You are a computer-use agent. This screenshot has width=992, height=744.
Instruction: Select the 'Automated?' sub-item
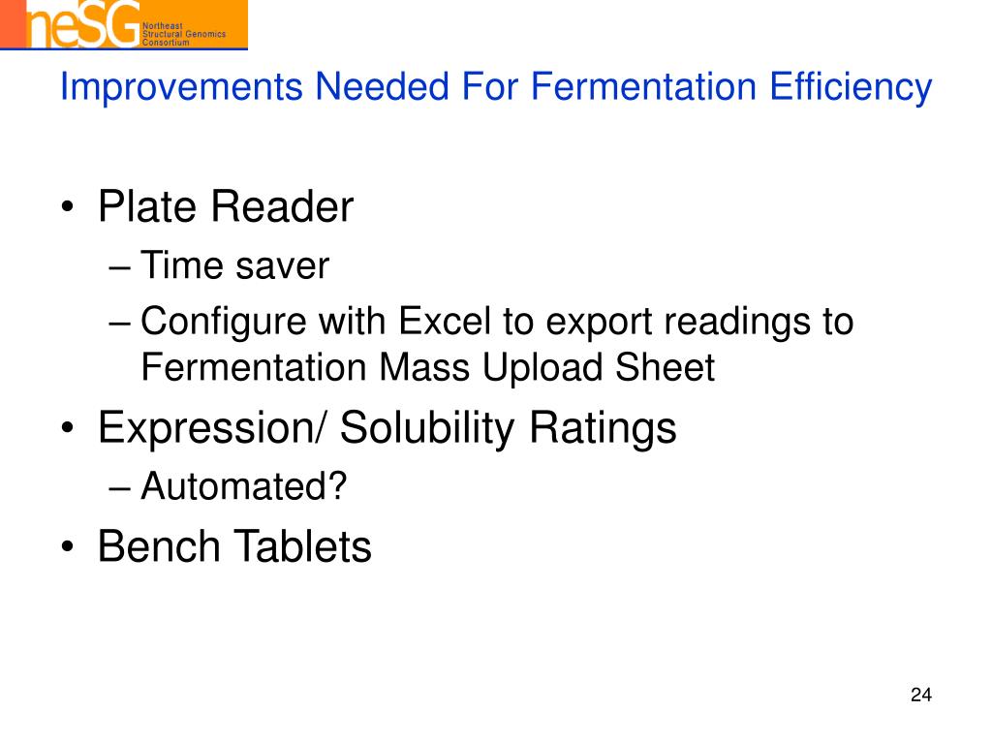tap(243, 486)
